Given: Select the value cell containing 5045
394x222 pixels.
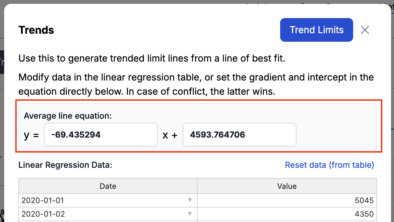Looking at the screenshot, I should (x=287, y=201).
